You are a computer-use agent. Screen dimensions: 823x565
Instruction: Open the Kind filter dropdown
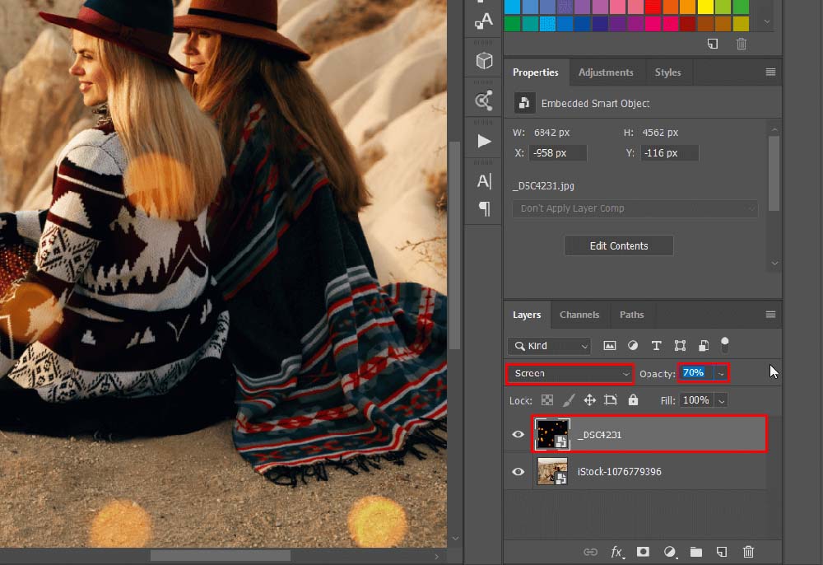pyautogui.click(x=548, y=345)
